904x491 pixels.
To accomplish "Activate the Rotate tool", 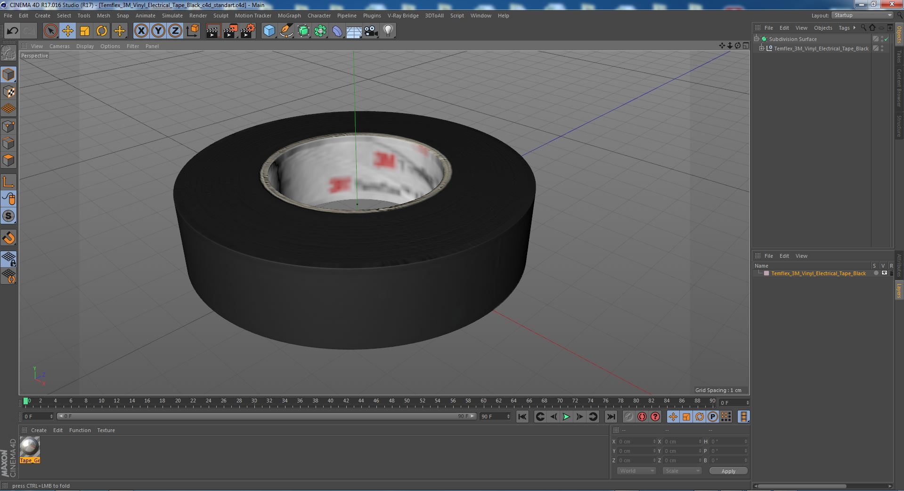I will coord(101,31).
